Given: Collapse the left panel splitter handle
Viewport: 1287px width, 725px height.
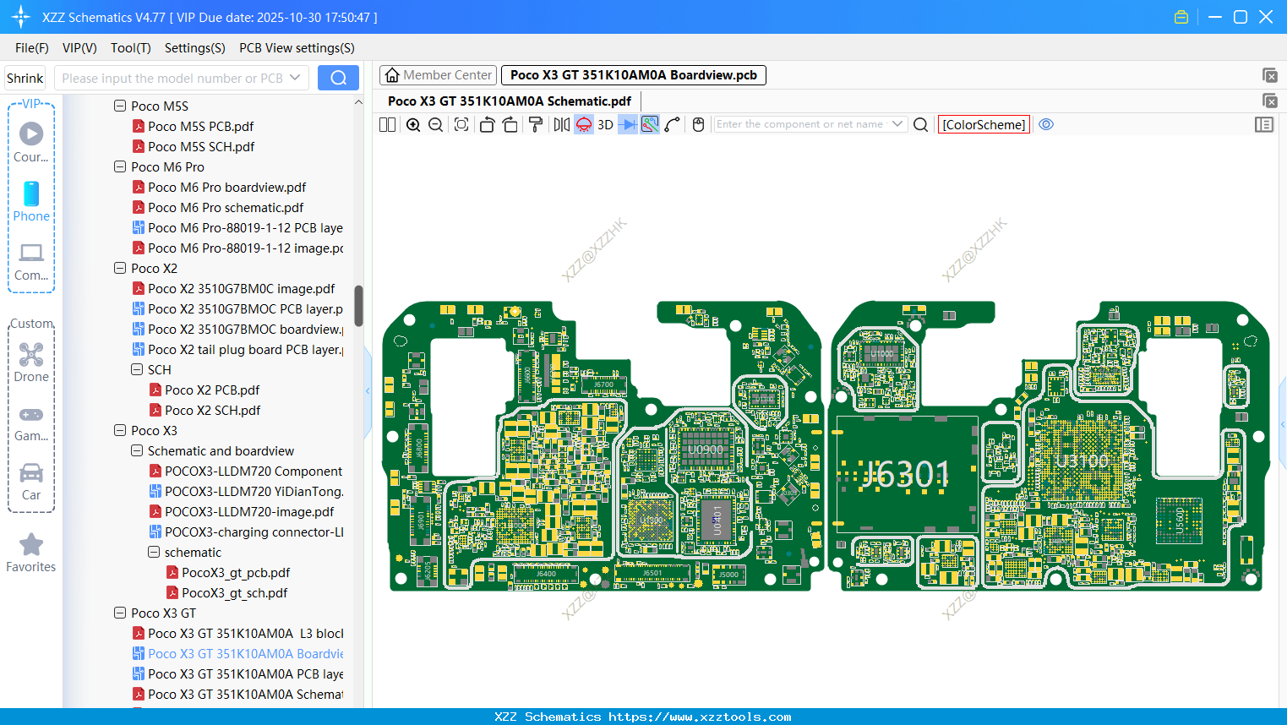Looking at the screenshot, I should point(368,391).
